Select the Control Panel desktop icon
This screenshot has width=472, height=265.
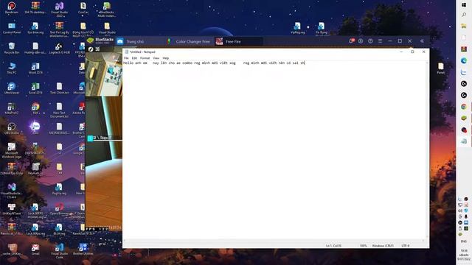point(12,28)
